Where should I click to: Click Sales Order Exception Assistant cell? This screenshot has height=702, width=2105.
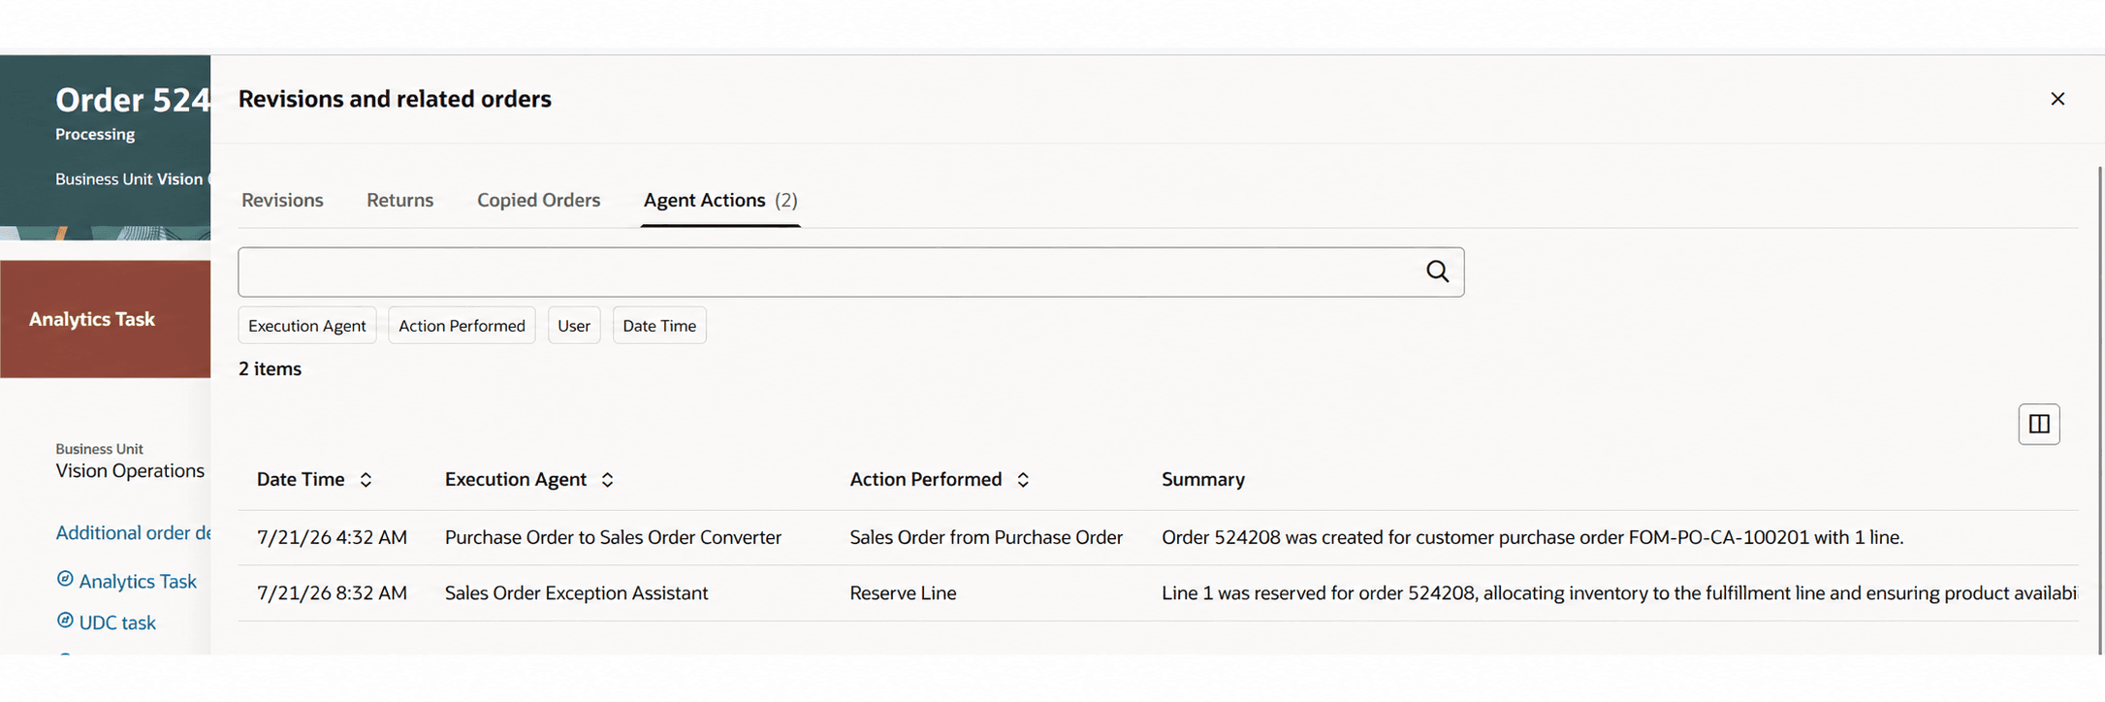pyautogui.click(x=576, y=592)
